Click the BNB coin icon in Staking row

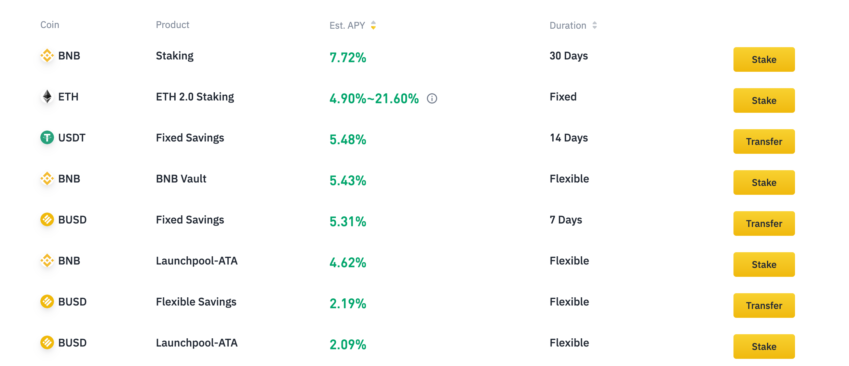(x=47, y=55)
